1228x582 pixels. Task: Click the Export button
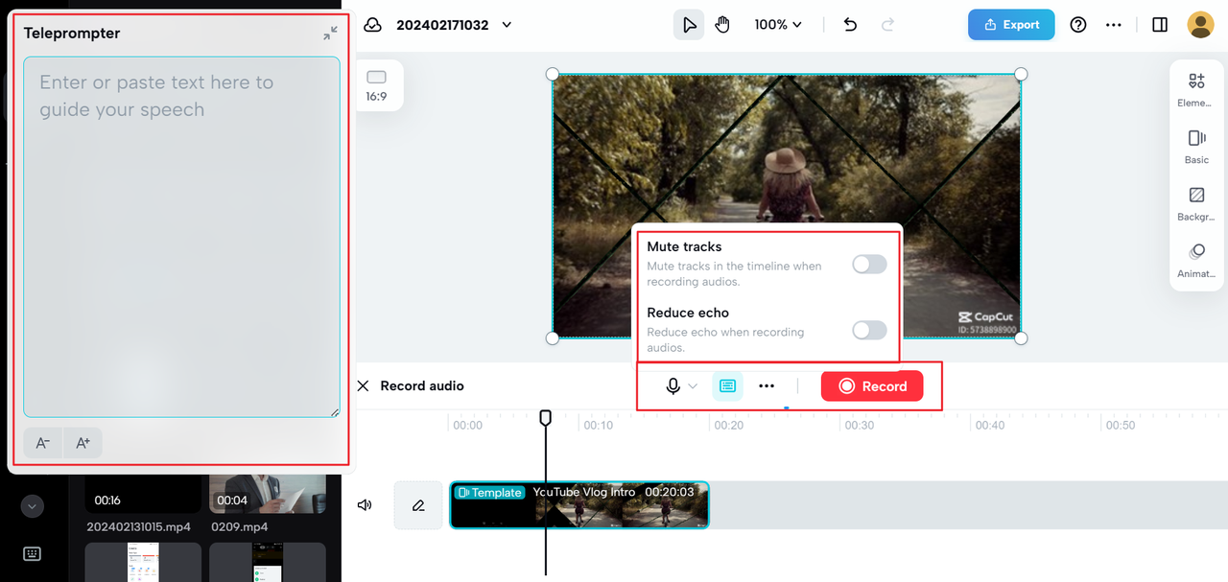(1011, 25)
